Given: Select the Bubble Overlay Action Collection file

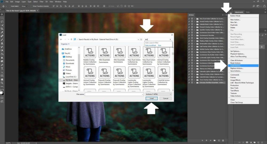Looking at the screenshot, I should click(x=90, y=56).
